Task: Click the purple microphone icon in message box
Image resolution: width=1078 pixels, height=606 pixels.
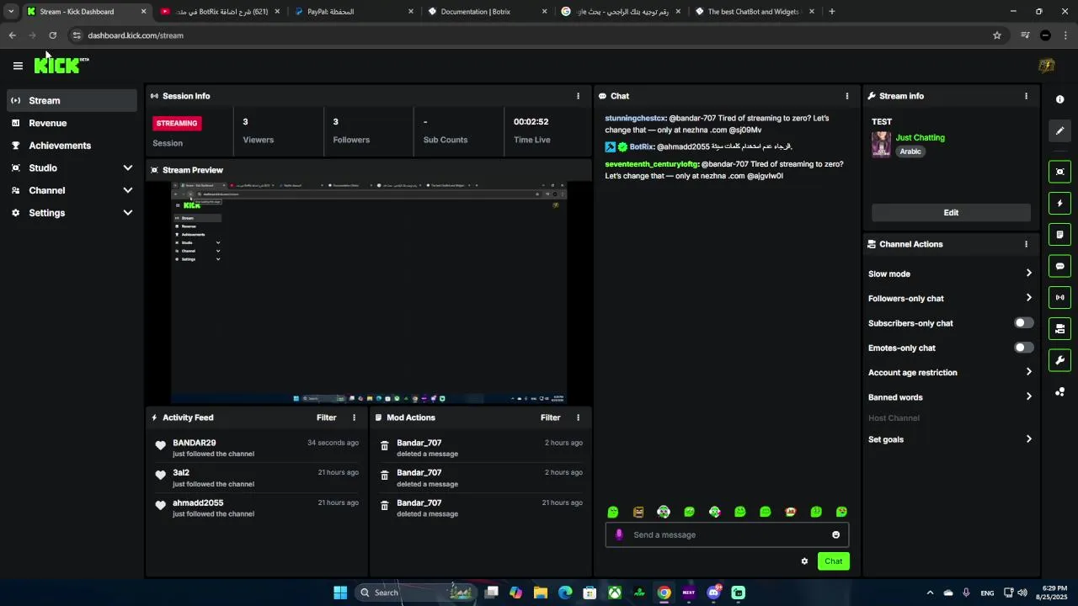Action: [x=619, y=534]
